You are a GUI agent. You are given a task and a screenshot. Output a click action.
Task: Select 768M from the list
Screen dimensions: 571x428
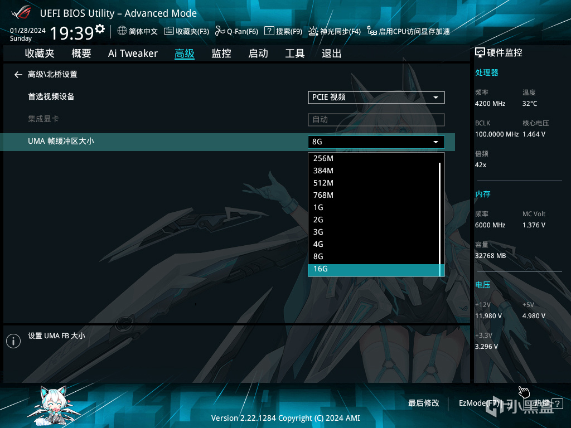(x=374, y=196)
